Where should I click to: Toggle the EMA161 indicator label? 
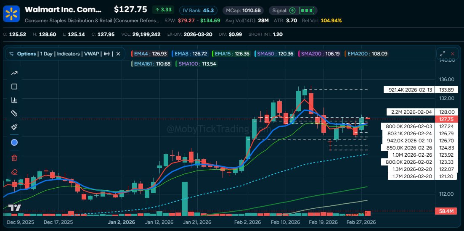pos(151,63)
